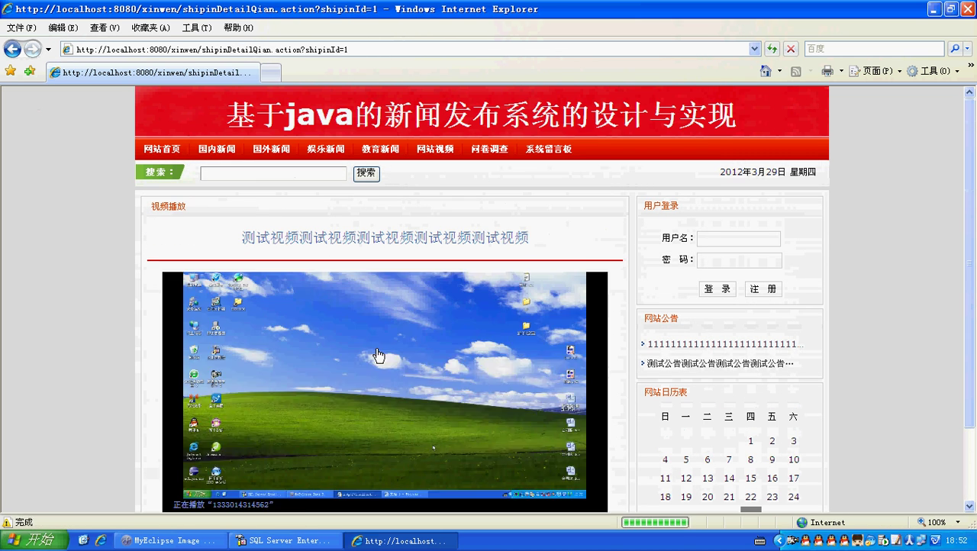Open the 查看(V) menu
The width and height of the screenshot is (977, 551).
click(x=105, y=27)
